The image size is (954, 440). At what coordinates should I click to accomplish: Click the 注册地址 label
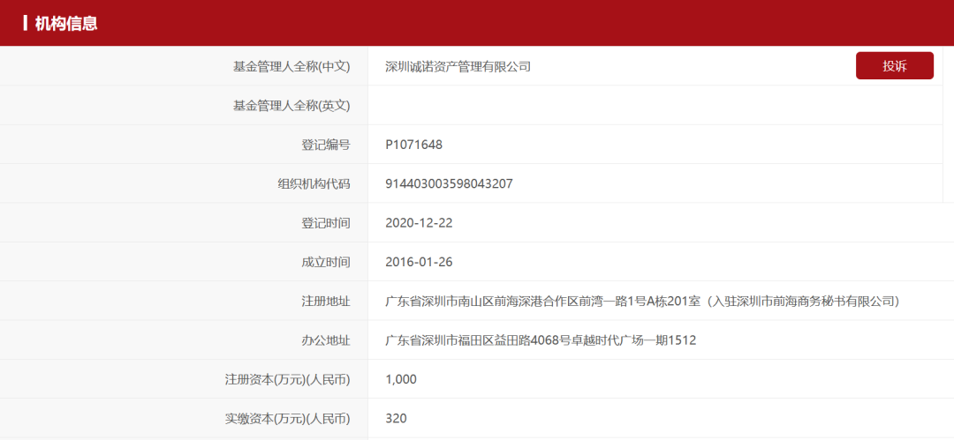point(326,301)
